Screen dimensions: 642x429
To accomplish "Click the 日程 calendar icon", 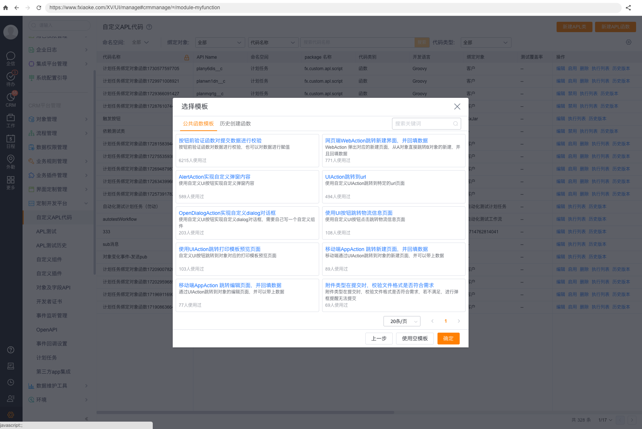I will 11,139.
